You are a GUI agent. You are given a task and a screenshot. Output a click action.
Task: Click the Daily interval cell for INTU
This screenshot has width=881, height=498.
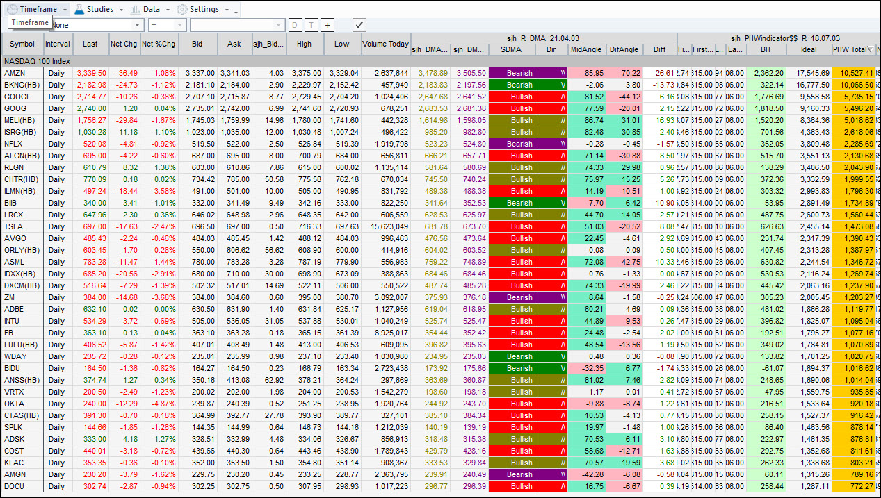58,321
